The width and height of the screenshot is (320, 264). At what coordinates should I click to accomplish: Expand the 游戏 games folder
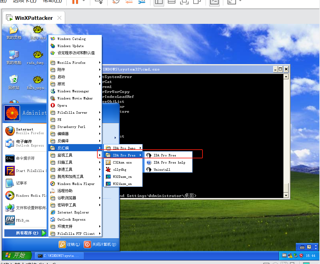point(75,84)
